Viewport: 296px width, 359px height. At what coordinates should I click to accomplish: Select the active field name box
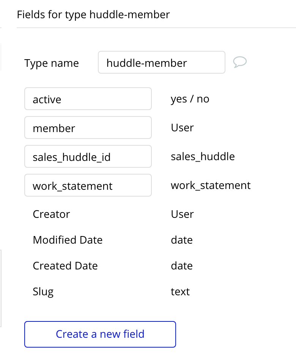pyautogui.click(x=88, y=99)
